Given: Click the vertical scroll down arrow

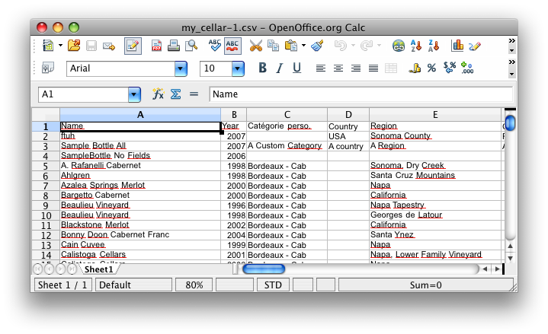Looking at the screenshot, I should (510, 259).
